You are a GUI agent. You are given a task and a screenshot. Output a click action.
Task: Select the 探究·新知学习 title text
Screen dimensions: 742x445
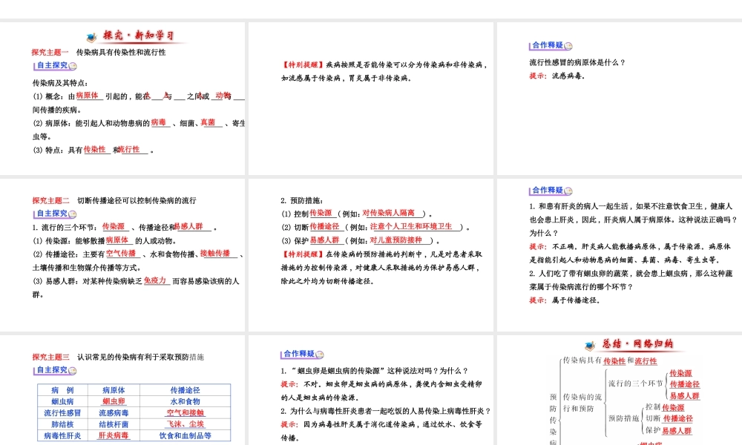pyautogui.click(x=139, y=36)
